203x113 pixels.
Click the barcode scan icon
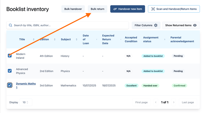[153, 9]
